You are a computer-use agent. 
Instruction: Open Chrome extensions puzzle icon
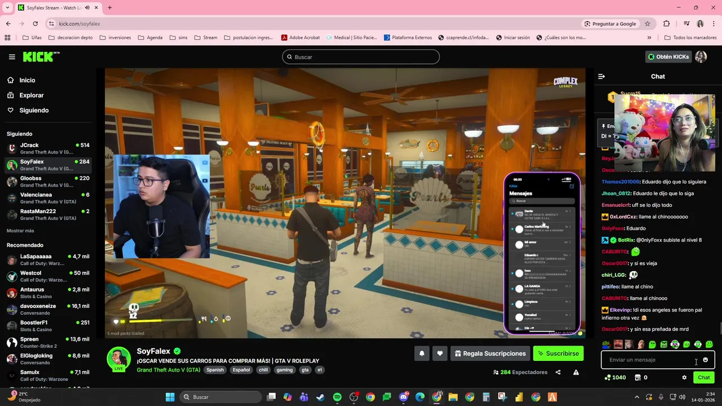(x=667, y=24)
